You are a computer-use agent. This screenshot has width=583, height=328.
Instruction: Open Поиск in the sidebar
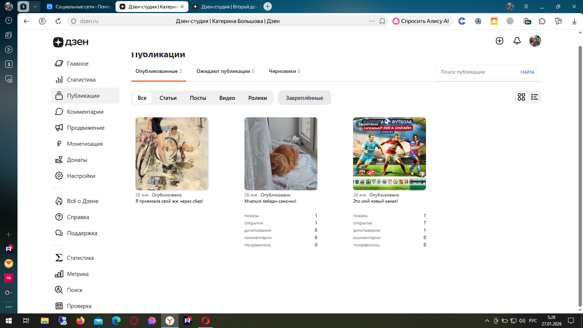75,290
